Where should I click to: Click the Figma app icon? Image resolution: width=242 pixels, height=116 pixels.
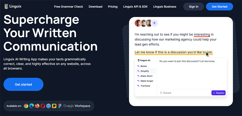click(x=60, y=106)
